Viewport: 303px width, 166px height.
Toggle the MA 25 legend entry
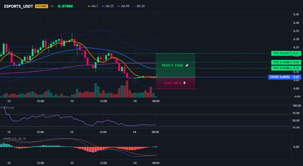click(x=108, y=6)
